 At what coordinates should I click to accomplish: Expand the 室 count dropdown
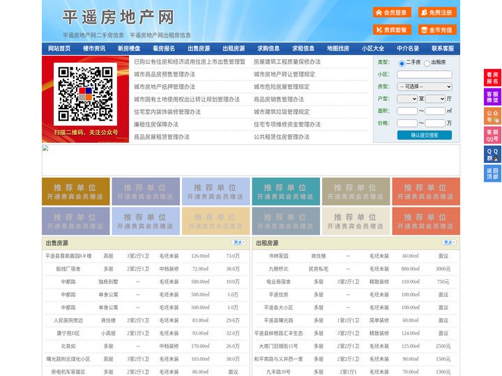[407, 99]
